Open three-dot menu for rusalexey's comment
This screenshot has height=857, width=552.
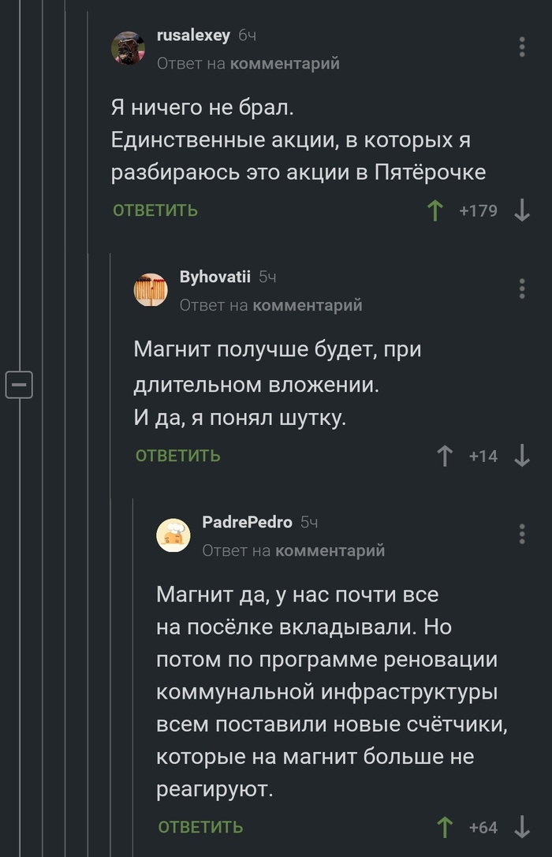(x=520, y=47)
